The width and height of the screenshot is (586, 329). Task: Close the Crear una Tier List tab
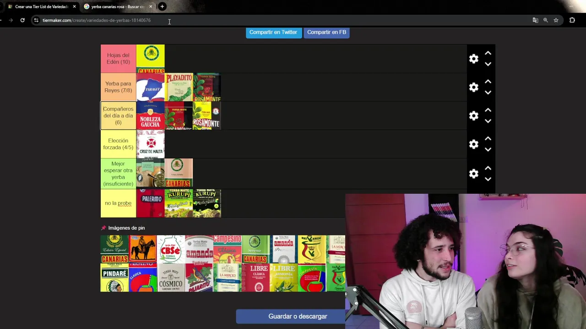click(74, 6)
